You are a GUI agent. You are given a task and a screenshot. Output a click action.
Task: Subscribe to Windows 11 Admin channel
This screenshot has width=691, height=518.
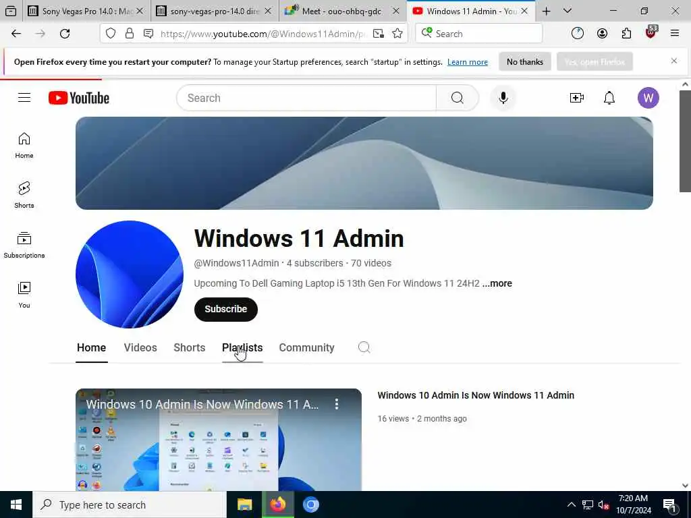[x=225, y=309]
